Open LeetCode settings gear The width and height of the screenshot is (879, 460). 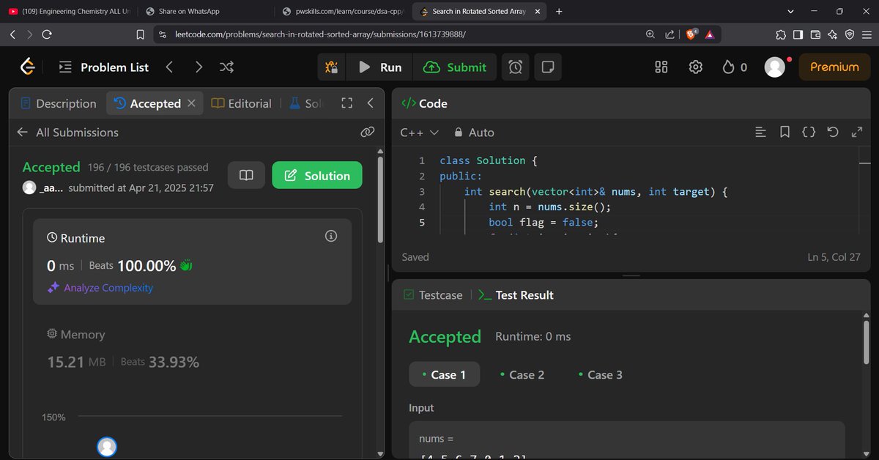696,67
